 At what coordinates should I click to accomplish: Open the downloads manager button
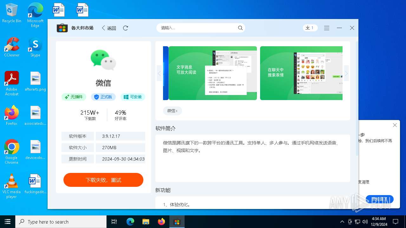point(310,28)
